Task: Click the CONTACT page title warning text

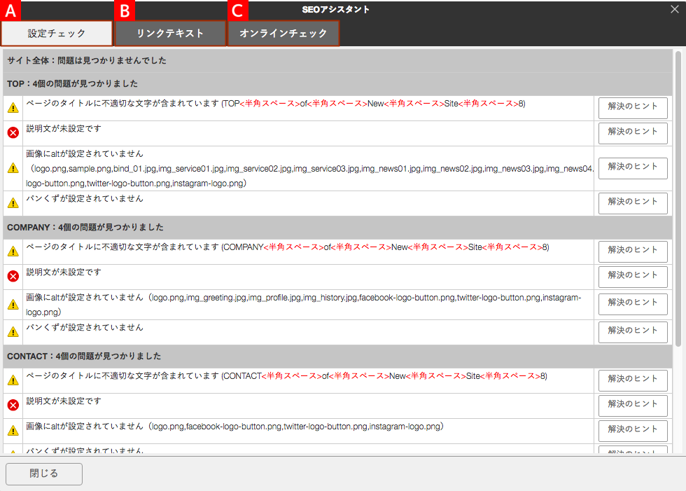Action: [x=286, y=376]
